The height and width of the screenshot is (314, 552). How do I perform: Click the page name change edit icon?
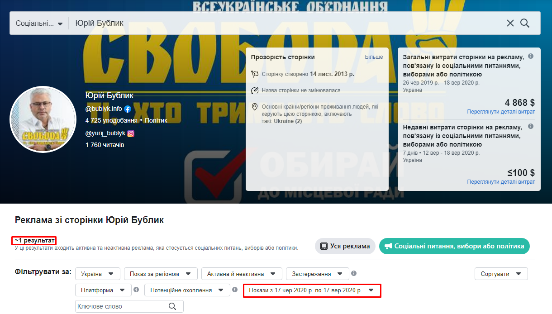pyautogui.click(x=255, y=90)
